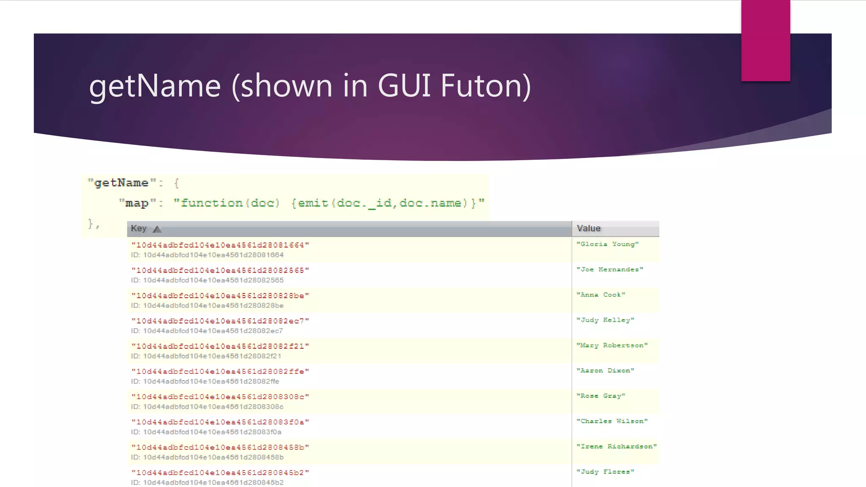Select value "Rose Gray"
Viewport: 866px width, 487px height.
(601, 396)
